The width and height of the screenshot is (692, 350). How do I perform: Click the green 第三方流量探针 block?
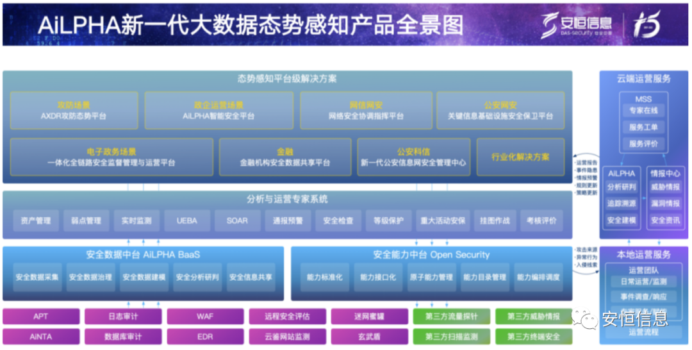(452, 317)
